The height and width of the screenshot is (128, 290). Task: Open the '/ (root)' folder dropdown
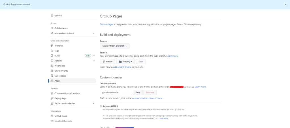pyautogui.click(x=125, y=61)
